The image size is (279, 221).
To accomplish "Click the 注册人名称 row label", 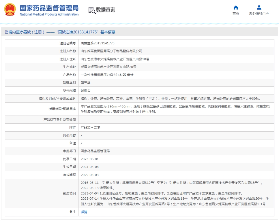I will pyautogui.click(x=68, y=51).
